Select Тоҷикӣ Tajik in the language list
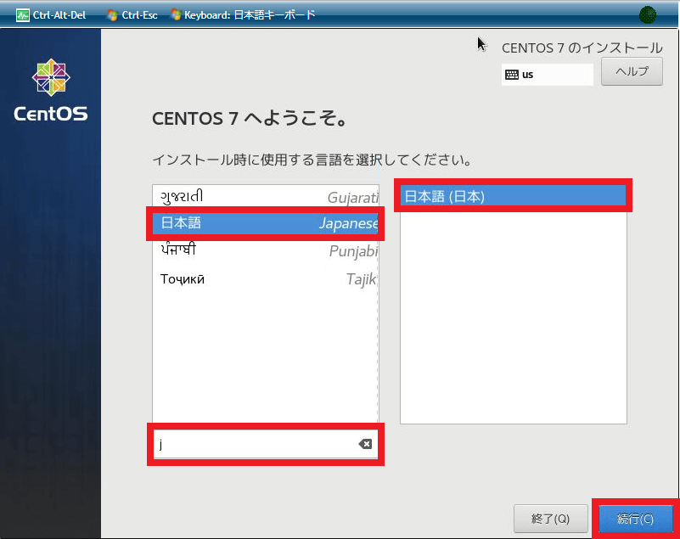This screenshot has height=539, width=680. [266, 278]
